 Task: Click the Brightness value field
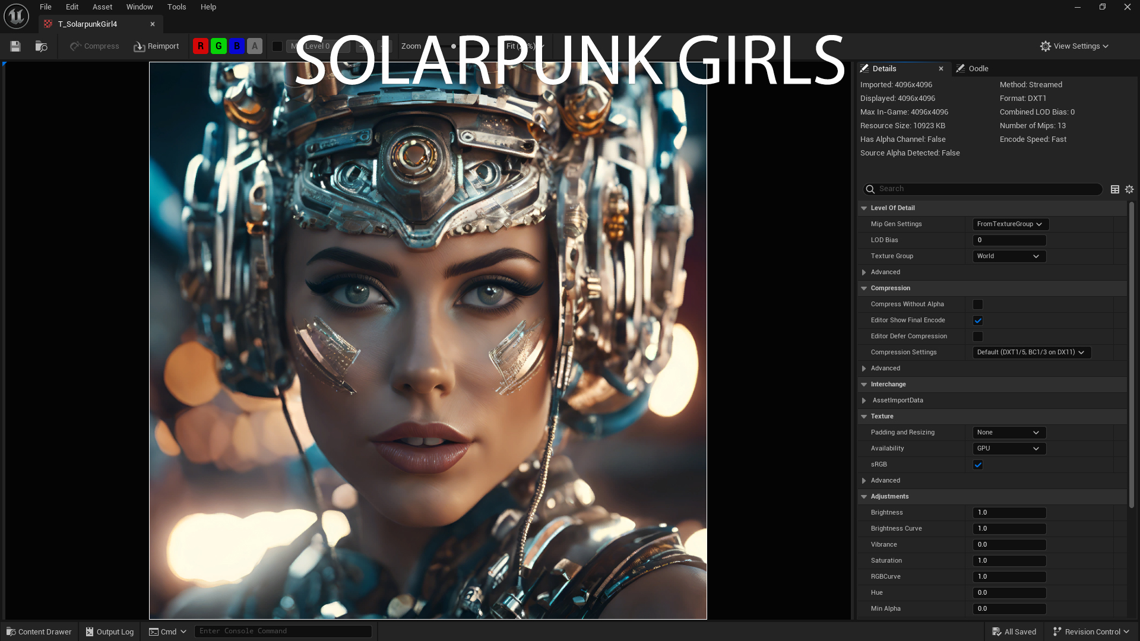1009,513
